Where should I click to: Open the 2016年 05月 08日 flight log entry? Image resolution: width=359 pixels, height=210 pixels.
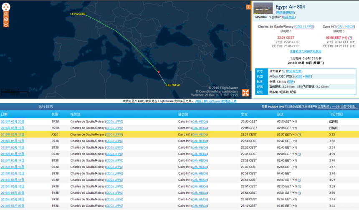pyautogui.click(x=13, y=200)
